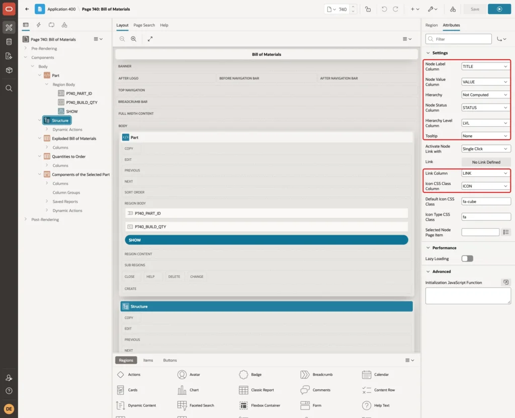Open the Tooltip dropdown
Image resolution: width=515 pixels, height=418 pixels.
(x=485, y=136)
